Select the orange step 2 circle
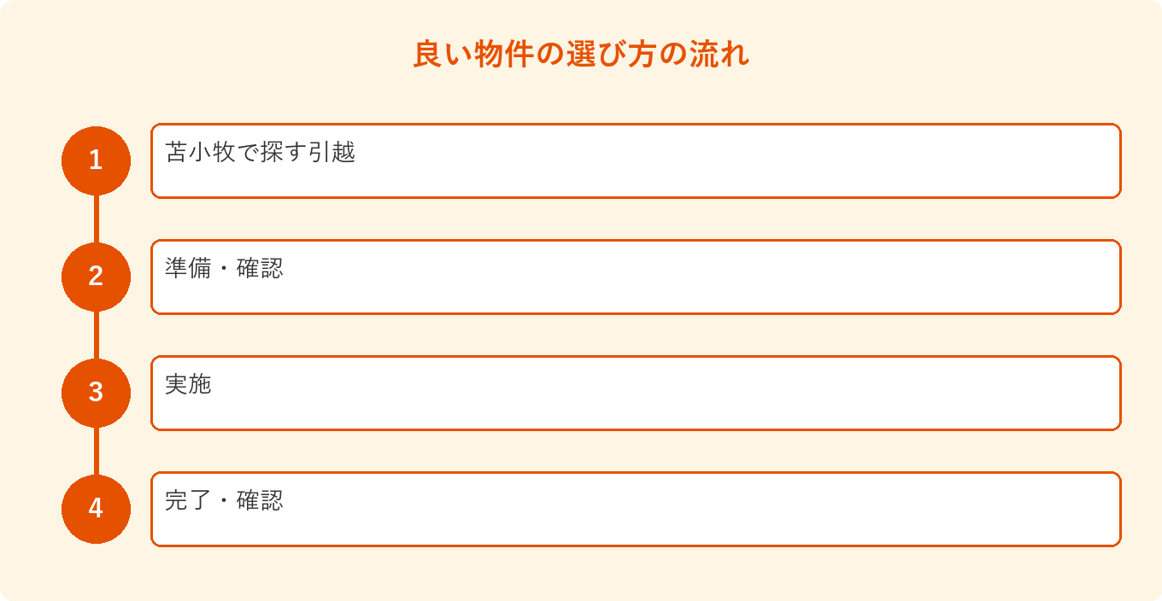The image size is (1162, 601). (96, 277)
